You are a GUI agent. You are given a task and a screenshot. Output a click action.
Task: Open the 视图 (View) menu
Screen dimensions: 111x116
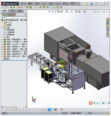tap(37, 4)
